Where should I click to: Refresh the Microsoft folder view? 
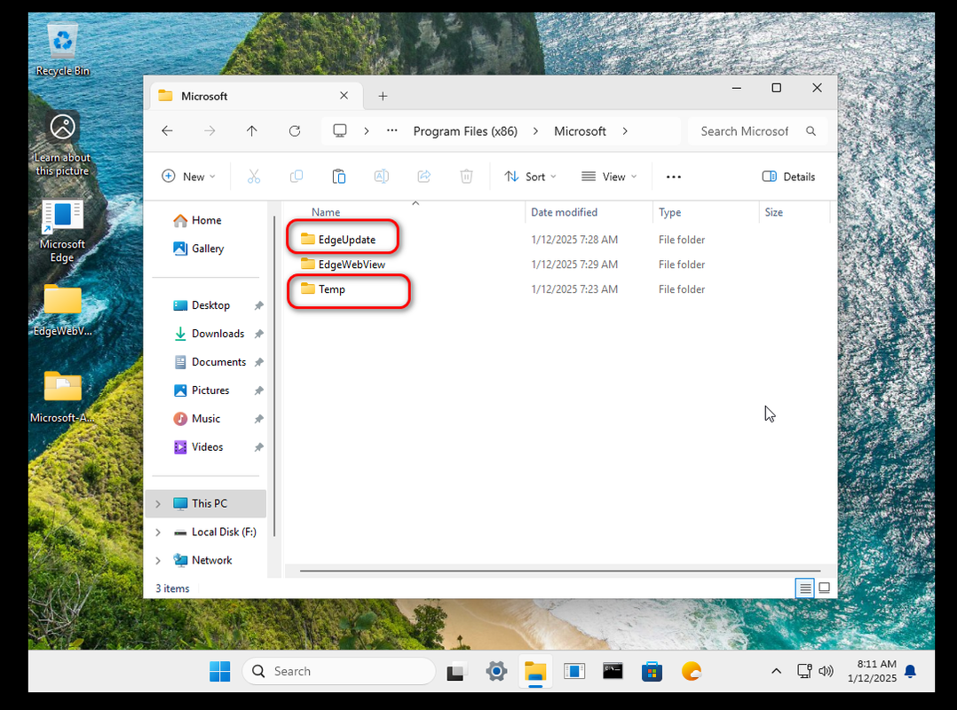point(294,131)
